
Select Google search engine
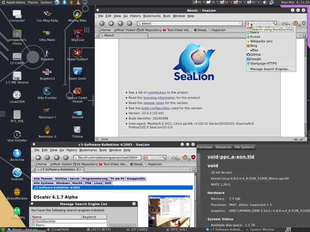[x=271, y=59]
